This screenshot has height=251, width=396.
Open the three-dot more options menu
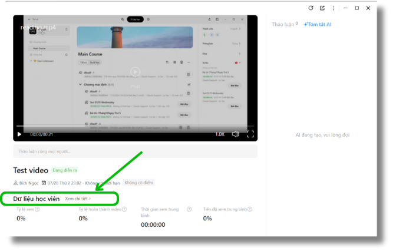(x=334, y=8)
